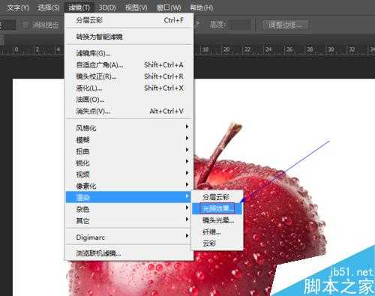Image resolution: width=375 pixels, height=296 pixels.
Task: Open the 窗口(W) menu
Action: pos(169,7)
